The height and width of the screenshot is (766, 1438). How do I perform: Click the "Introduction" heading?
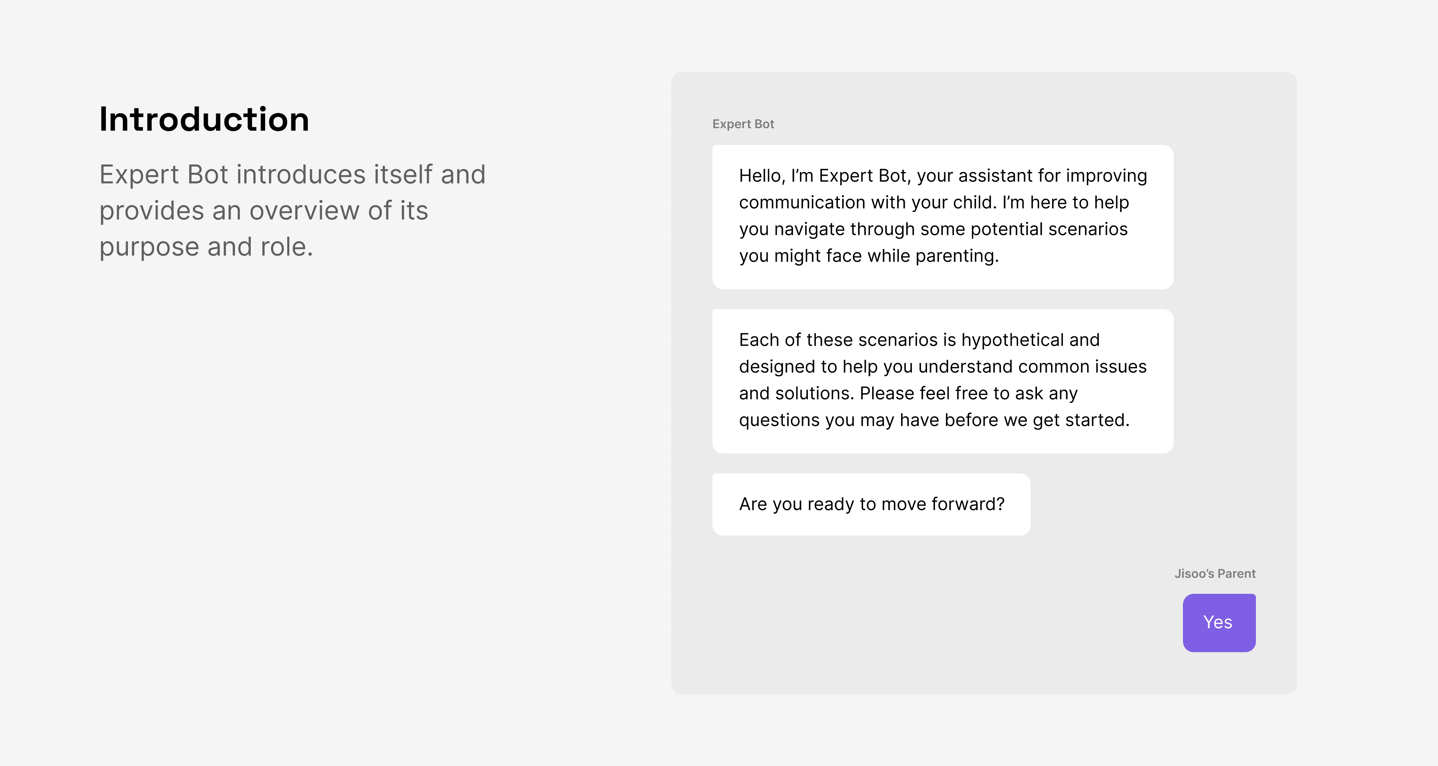[204, 119]
